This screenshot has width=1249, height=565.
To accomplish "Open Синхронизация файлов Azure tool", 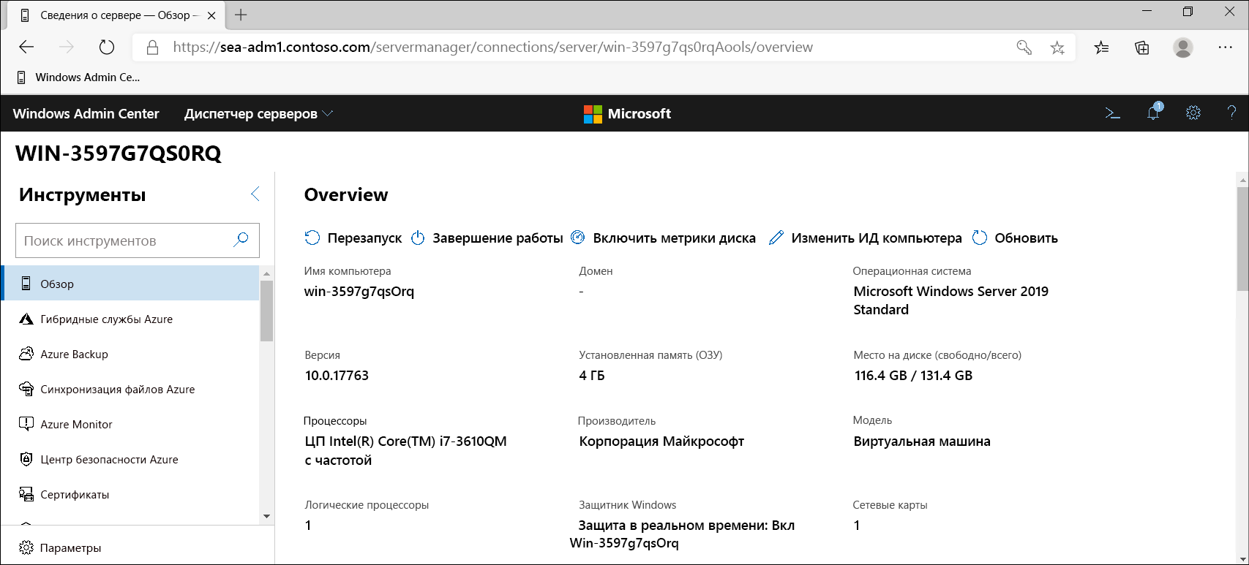I will [x=131, y=389].
